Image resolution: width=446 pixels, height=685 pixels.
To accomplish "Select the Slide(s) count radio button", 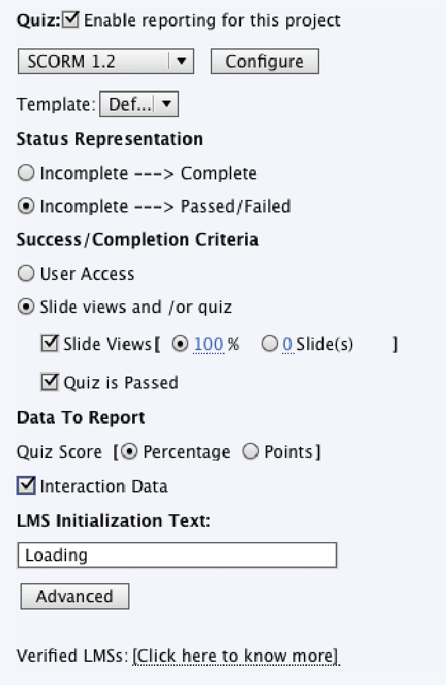I will click(x=270, y=344).
